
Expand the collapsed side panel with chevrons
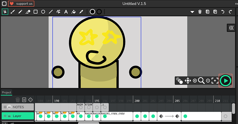231,28
